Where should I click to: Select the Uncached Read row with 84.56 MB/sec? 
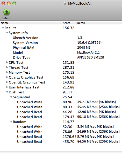61,142
